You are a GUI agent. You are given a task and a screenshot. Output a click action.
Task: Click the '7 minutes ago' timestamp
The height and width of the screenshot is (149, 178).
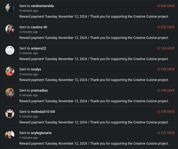click(29, 138)
